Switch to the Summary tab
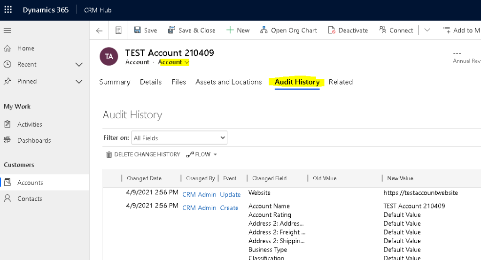The width and height of the screenshot is (481, 260). click(x=115, y=82)
